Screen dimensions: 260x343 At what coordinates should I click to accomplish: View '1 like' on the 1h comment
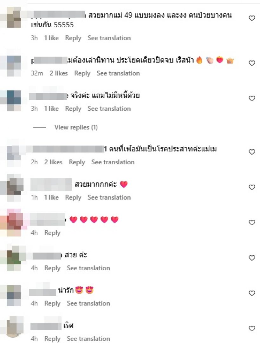(51, 198)
